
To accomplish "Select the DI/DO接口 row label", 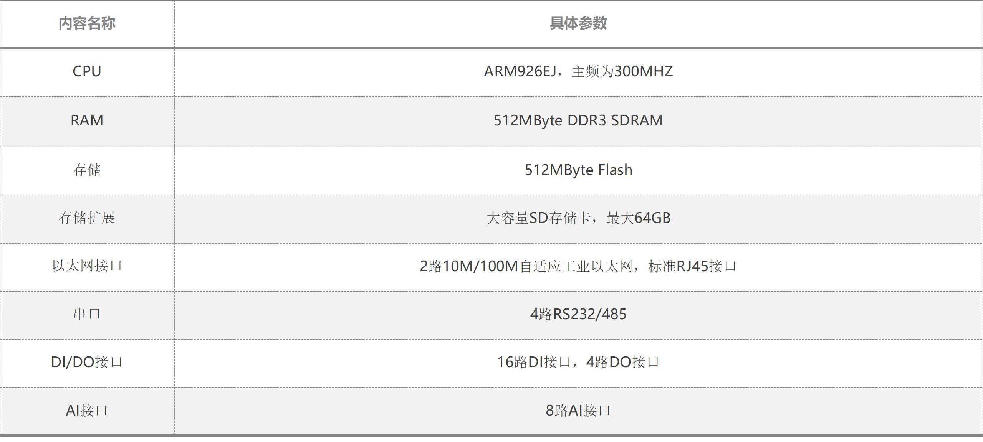I will coord(87,362).
